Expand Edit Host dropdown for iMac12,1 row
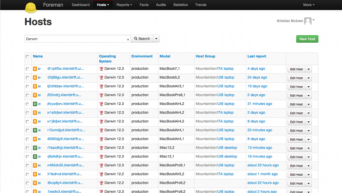The image size is (342, 193). (309, 157)
